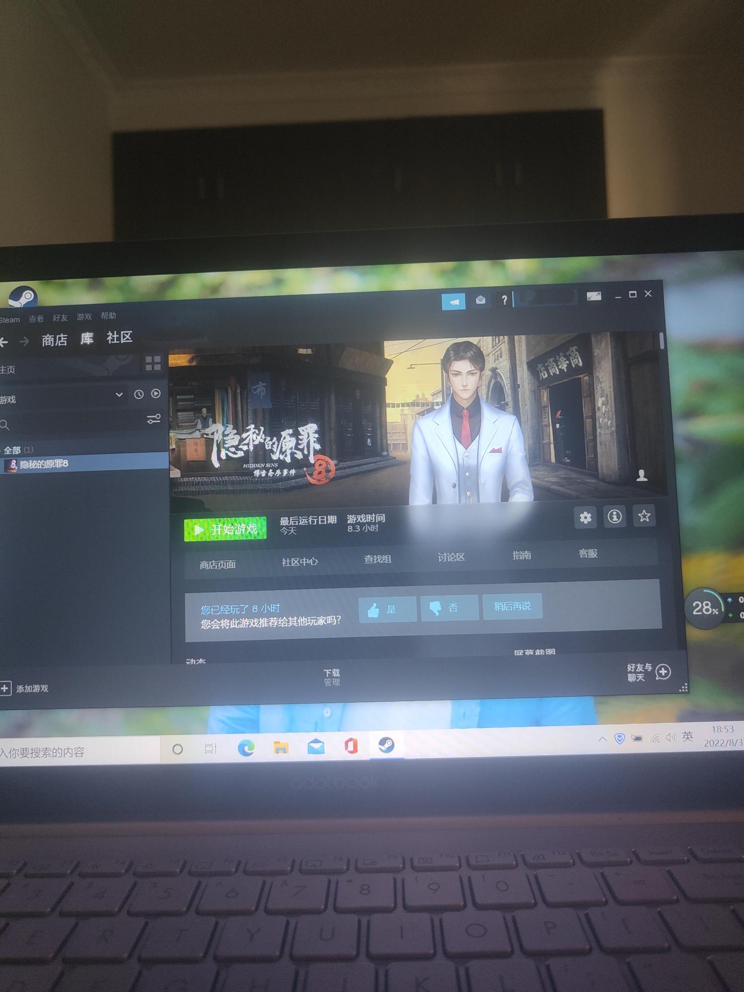Select 隐秘的原罪8 in library list
Image resolution: width=744 pixels, height=992 pixels.
tap(84, 464)
